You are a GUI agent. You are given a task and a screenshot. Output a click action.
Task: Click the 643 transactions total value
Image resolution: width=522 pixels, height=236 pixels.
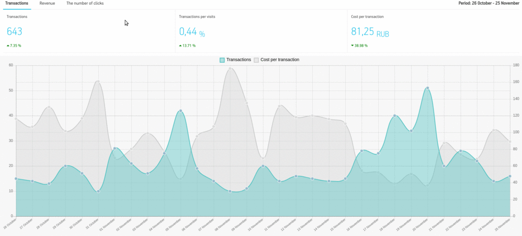click(x=14, y=31)
